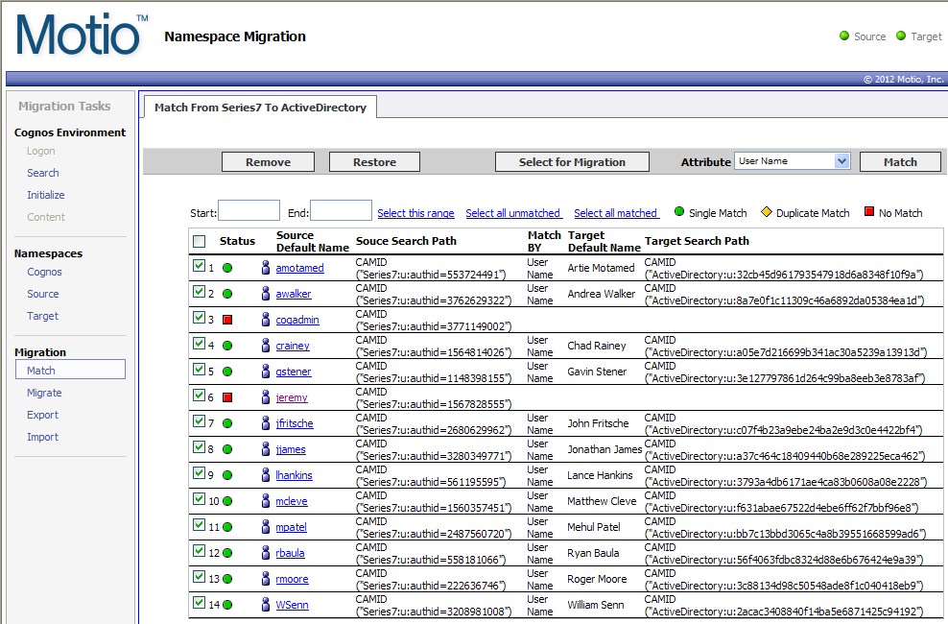Select the Match From Series7 To ActiveDirectory tab
The height and width of the screenshot is (624, 948).
point(260,107)
